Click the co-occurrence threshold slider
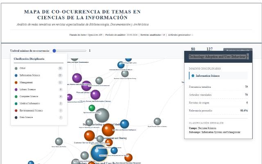 pos(70,51)
